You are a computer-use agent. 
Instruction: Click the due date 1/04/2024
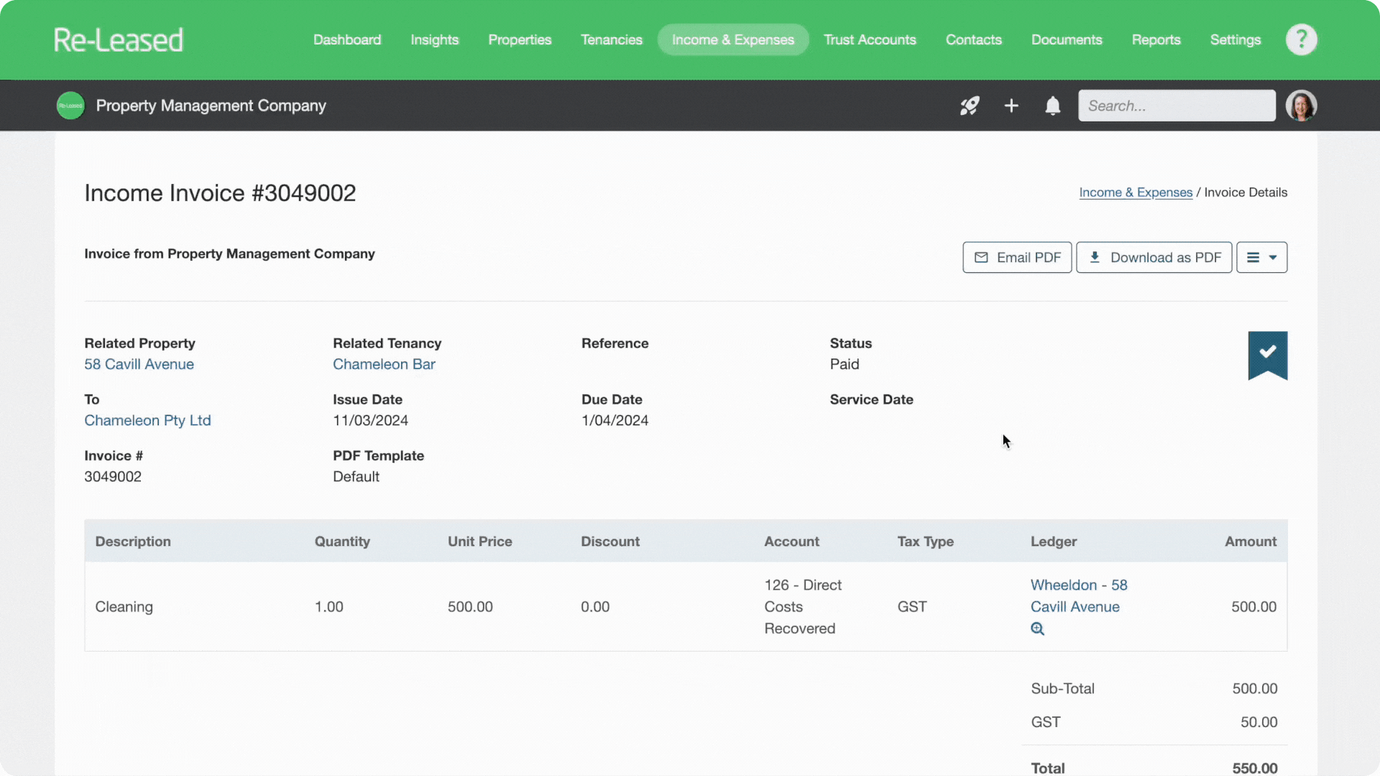click(x=615, y=420)
